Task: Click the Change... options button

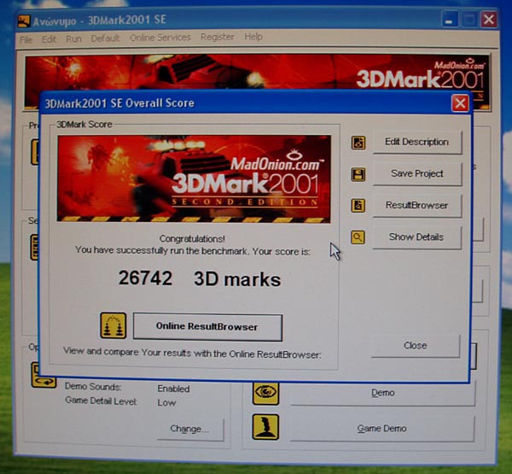Action: 190,429
